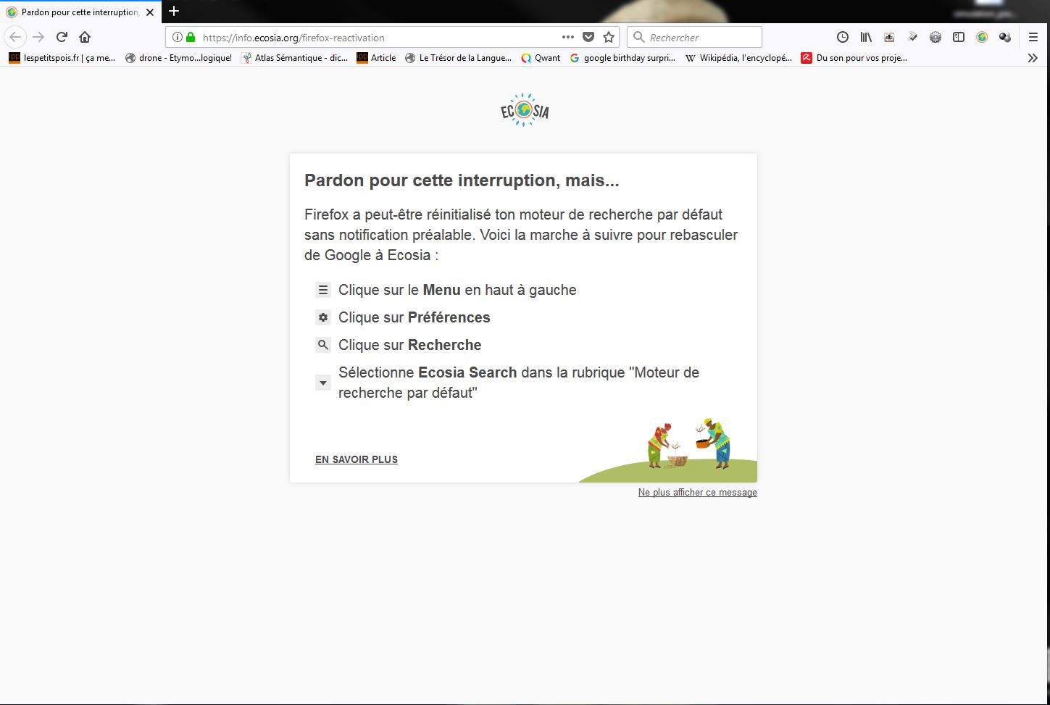
Task: Expand the hidden bookmarks overflow chevron
Action: [x=1033, y=58]
